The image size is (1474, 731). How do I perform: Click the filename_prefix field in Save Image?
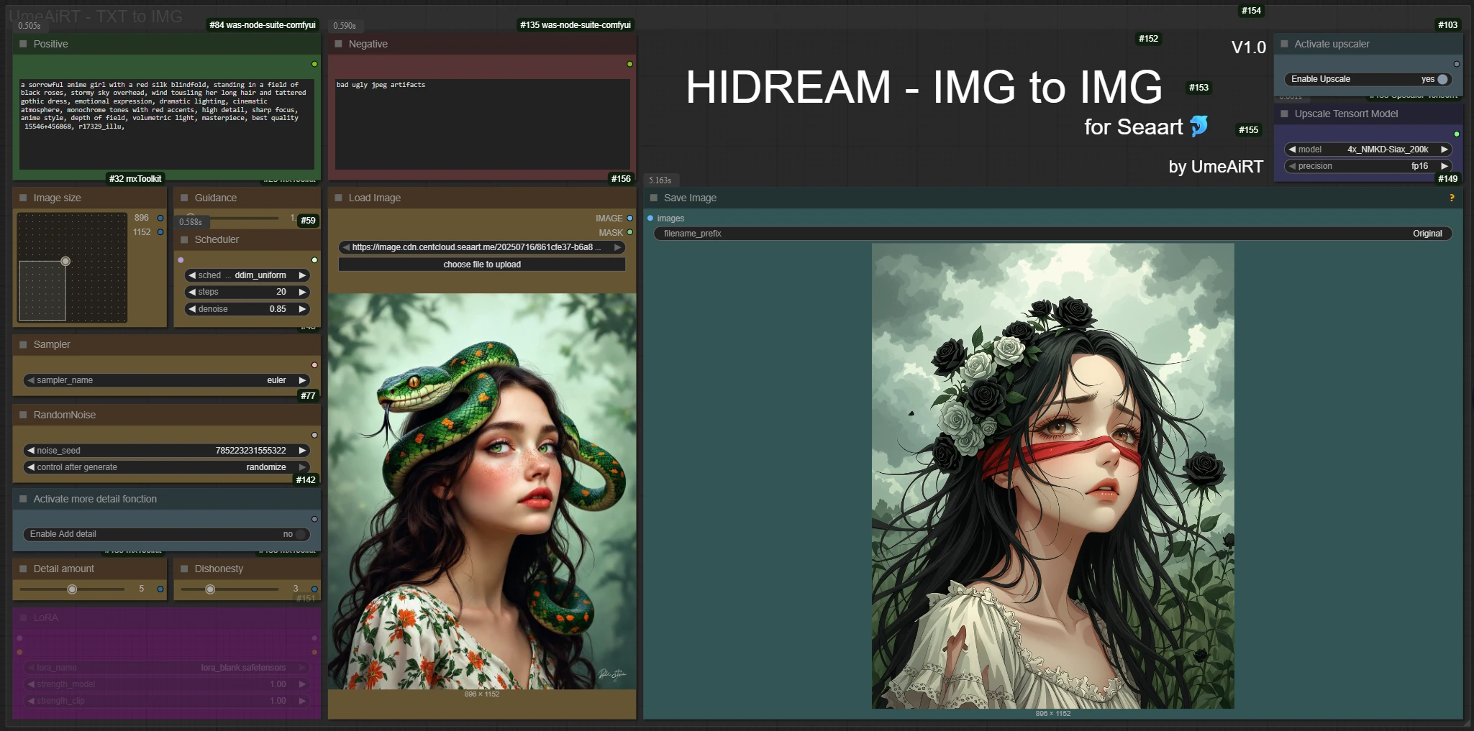tap(1052, 234)
